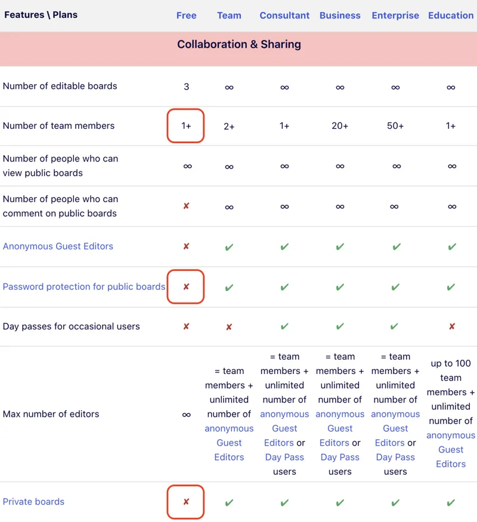Click red X for Password protection Free plan
This screenshot has width=477, height=522.
point(186,287)
